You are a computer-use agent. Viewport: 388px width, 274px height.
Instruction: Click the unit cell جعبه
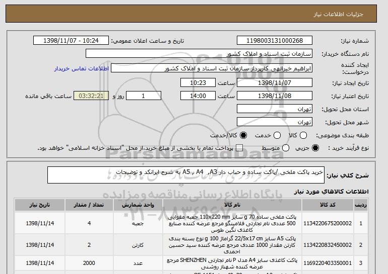point(138,223)
